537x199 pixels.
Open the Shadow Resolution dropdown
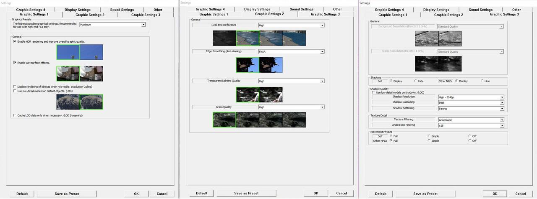coord(471,97)
